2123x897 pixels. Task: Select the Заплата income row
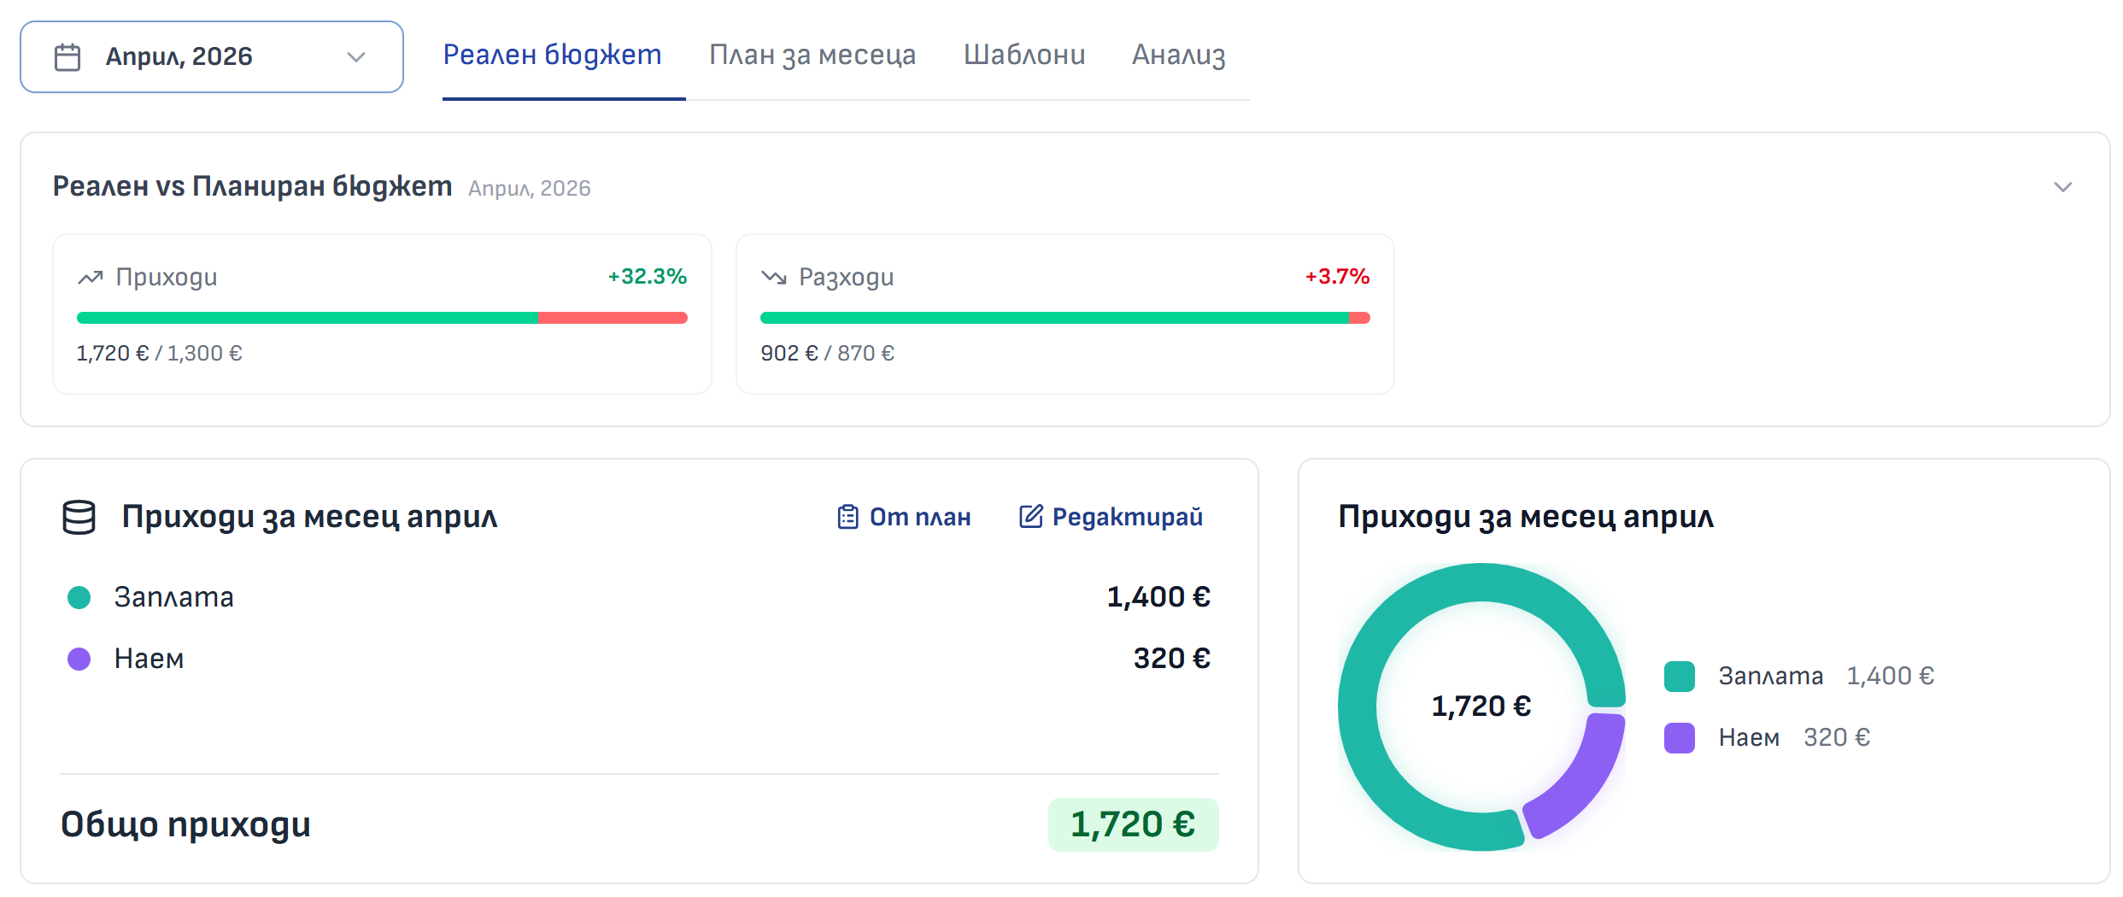point(639,597)
